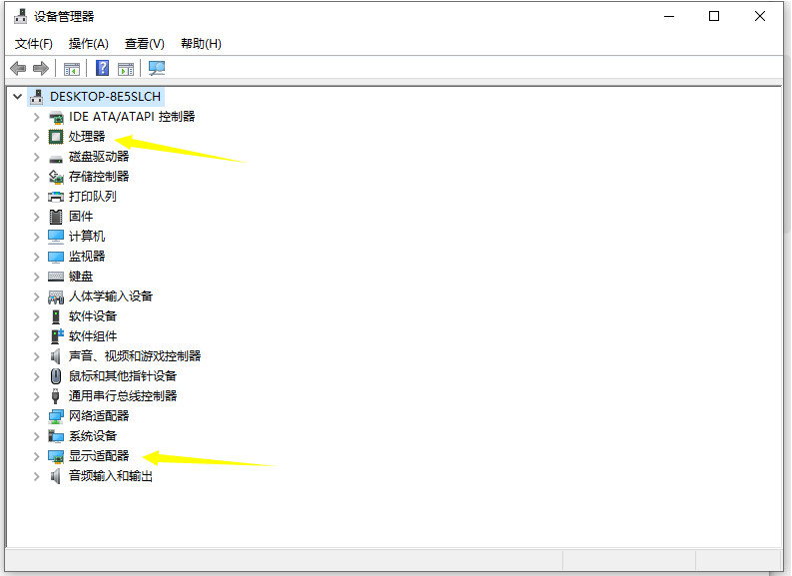Collapse the DESKTOP-8E5SLCH root node
The width and height of the screenshot is (792, 576).
pos(17,97)
